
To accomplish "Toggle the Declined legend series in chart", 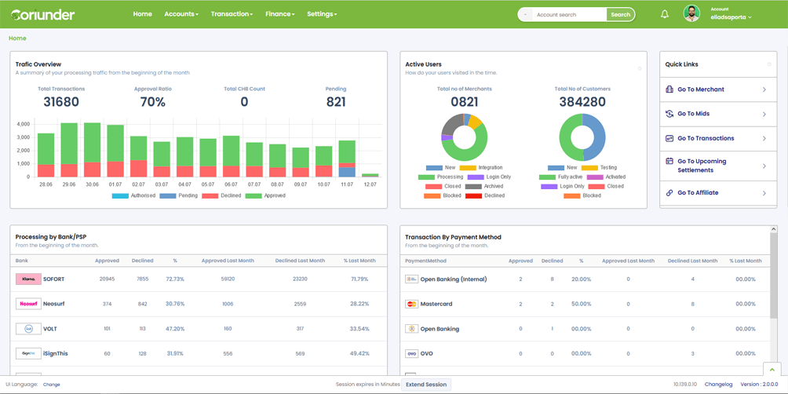I will pos(221,195).
